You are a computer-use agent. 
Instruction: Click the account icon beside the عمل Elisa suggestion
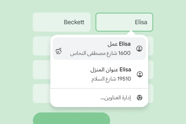pyautogui.click(x=139, y=48)
